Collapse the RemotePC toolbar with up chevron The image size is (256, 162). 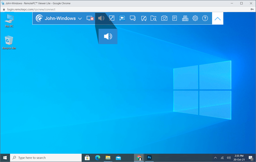pos(218,19)
